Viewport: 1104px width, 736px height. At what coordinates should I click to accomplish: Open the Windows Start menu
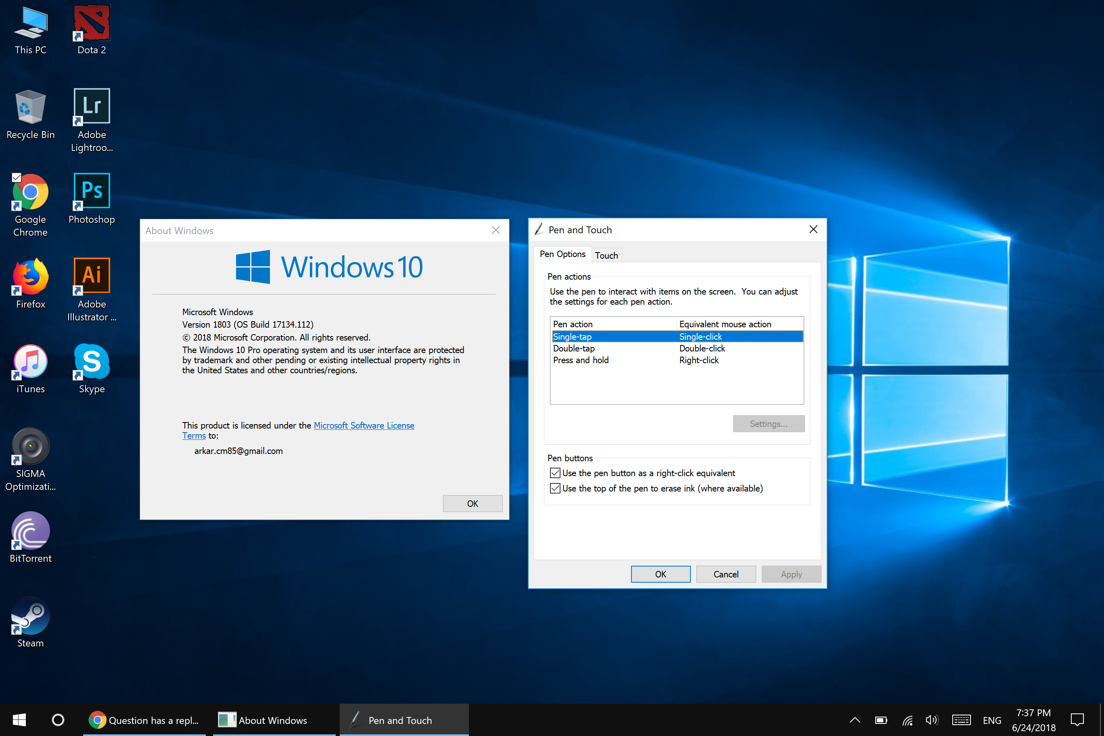click(x=19, y=719)
